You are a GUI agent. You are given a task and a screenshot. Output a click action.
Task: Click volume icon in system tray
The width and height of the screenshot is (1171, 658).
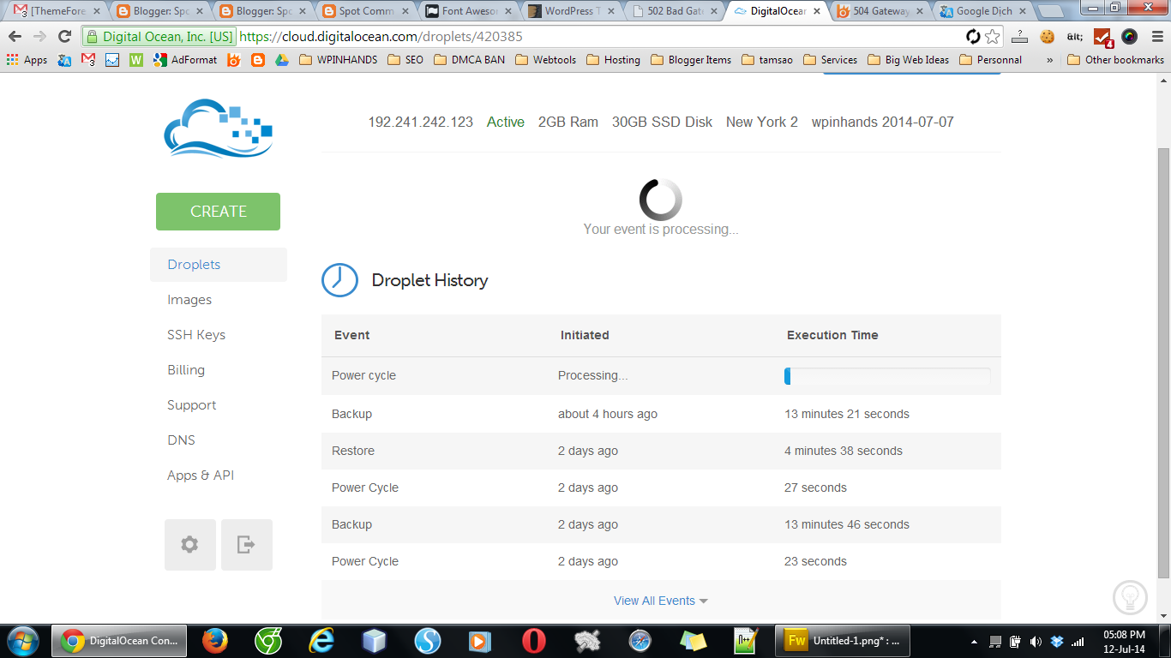pos(1036,641)
